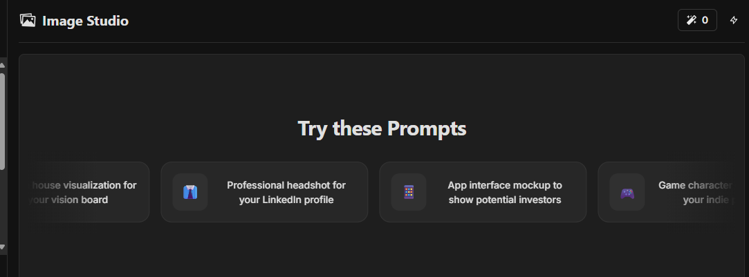
Task: Click the shirt and tie emoji icon
Action: tap(190, 192)
